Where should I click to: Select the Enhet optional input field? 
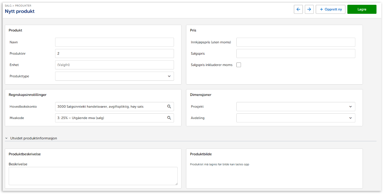(114, 65)
